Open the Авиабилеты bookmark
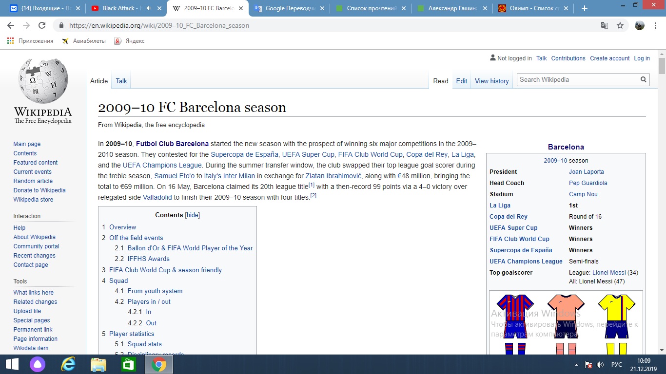The image size is (666, 374). [84, 41]
